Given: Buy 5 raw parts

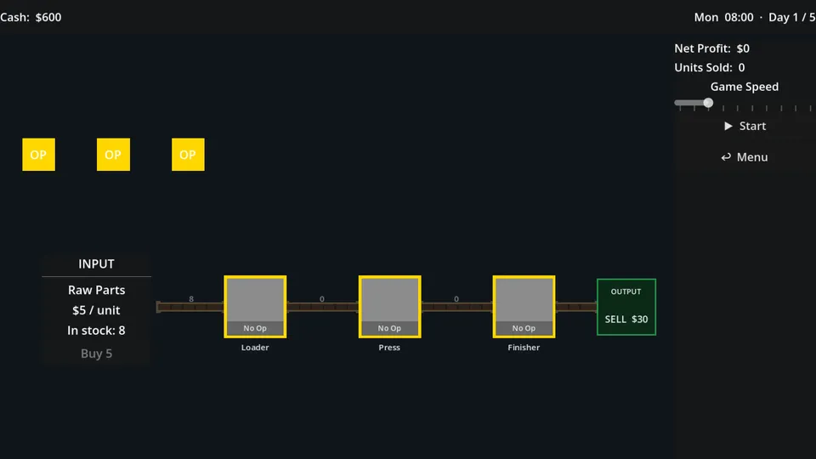Looking at the screenshot, I should pos(96,354).
